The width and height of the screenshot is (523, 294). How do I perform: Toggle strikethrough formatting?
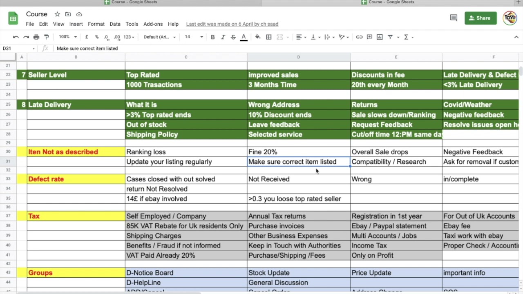233,37
